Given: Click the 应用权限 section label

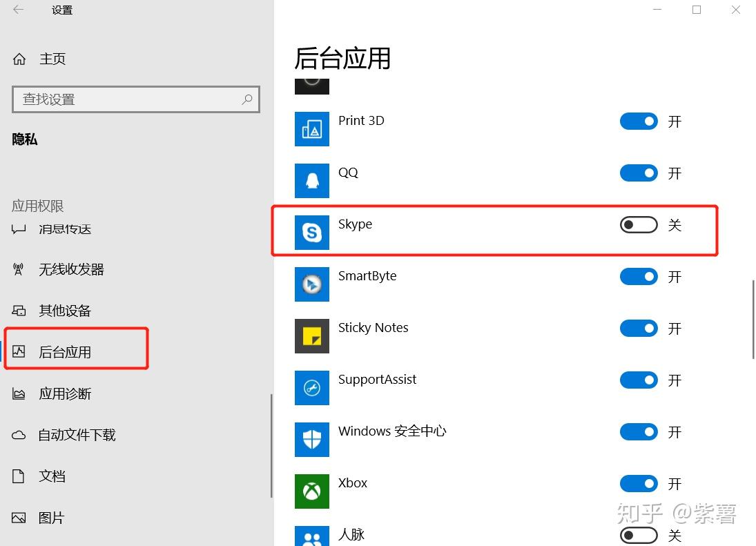Looking at the screenshot, I should tap(37, 206).
